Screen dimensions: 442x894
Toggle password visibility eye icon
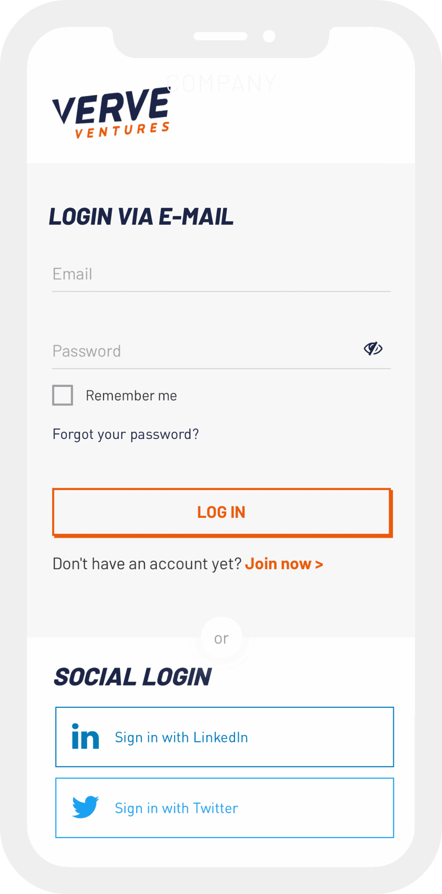click(373, 349)
